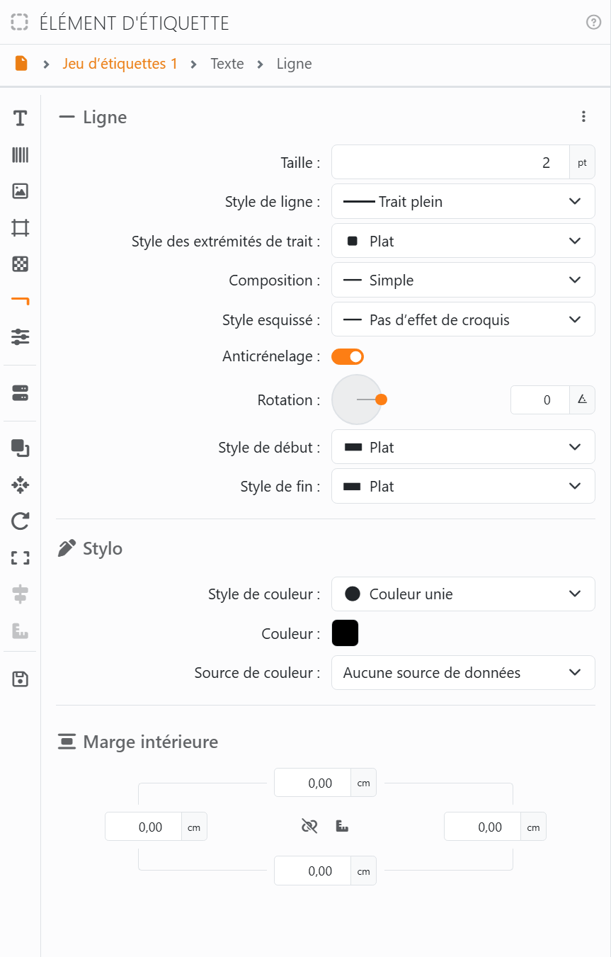Select the Image tool in sidebar
The image size is (611, 957).
(20, 191)
